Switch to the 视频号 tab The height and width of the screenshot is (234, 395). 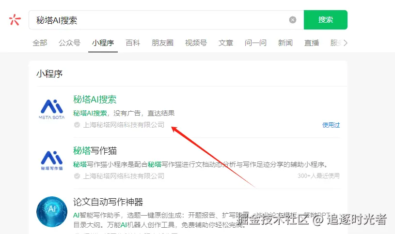pyautogui.click(x=196, y=43)
